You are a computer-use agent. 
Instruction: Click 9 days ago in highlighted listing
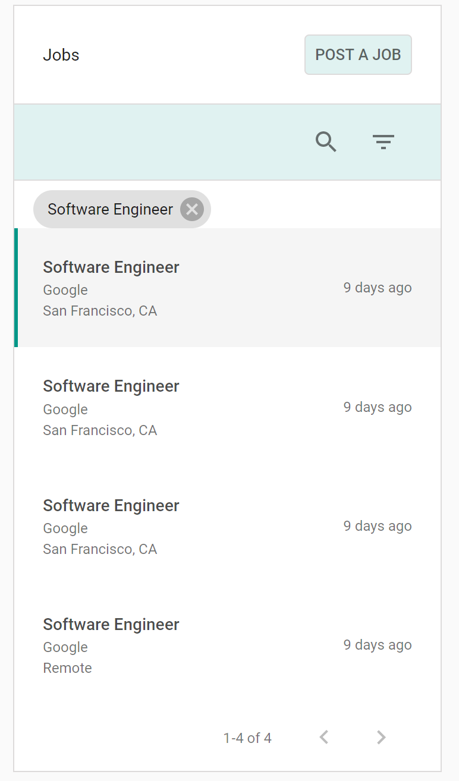click(378, 288)
